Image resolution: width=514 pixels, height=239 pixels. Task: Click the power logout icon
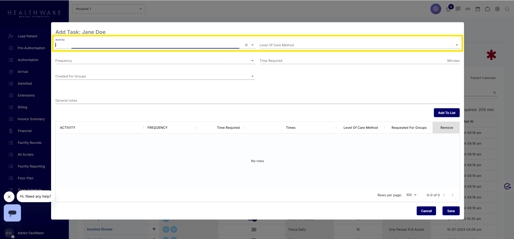tap(507, 9)
